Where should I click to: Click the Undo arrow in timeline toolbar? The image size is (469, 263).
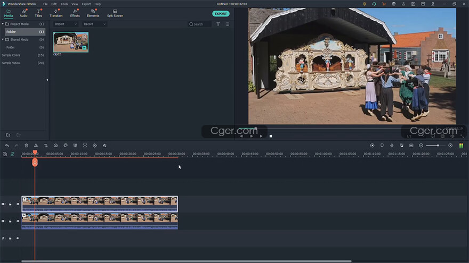(x=7, y=146)
